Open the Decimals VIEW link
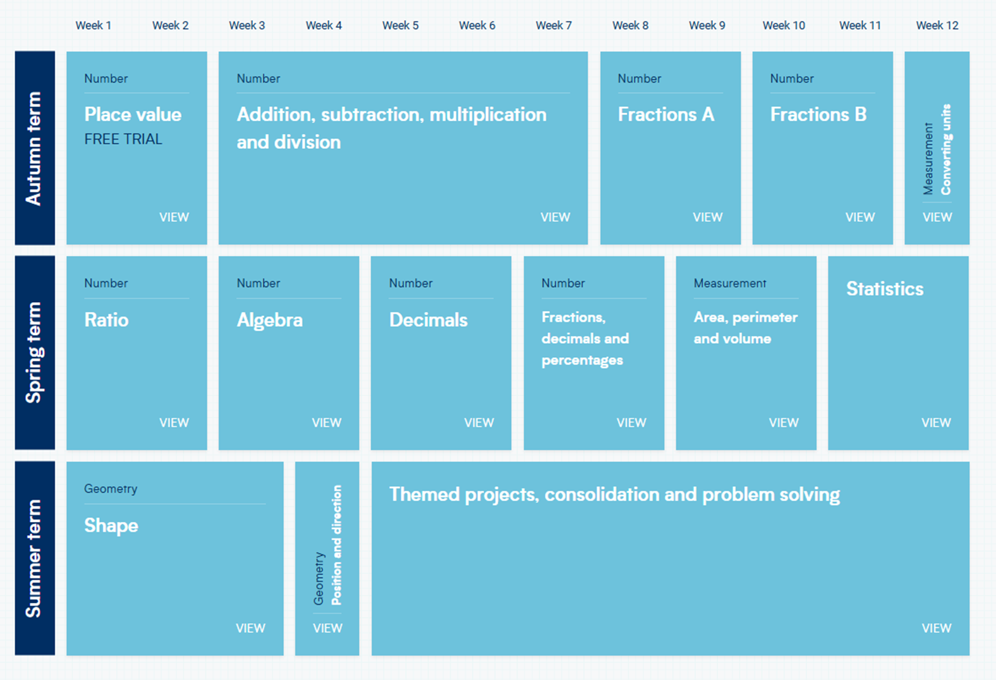Image resolution: width=996 pixels, height=680 pixels. click(x=478, y=423)
